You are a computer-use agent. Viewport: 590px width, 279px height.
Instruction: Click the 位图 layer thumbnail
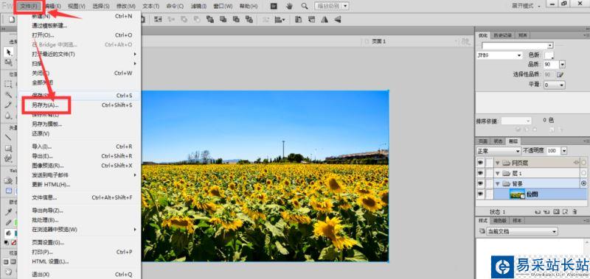(518, 194)
